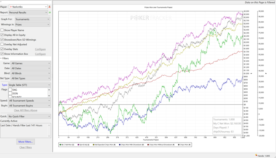This screenshot has height=158, width=276.
Task: Click the Flags list scroll up arrow
Action: pyautogui.click(x=49, y=90)
